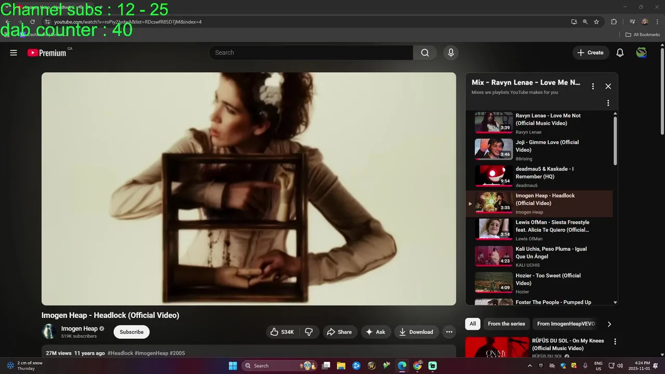
Task: Open more actions ellipsis beside Download
Action: point(449,332)
